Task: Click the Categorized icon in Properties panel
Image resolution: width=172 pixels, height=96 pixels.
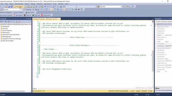Action: pos(156,24)
